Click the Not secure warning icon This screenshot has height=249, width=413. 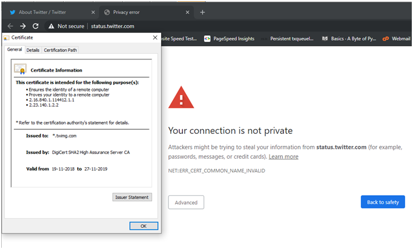(51, 26)
